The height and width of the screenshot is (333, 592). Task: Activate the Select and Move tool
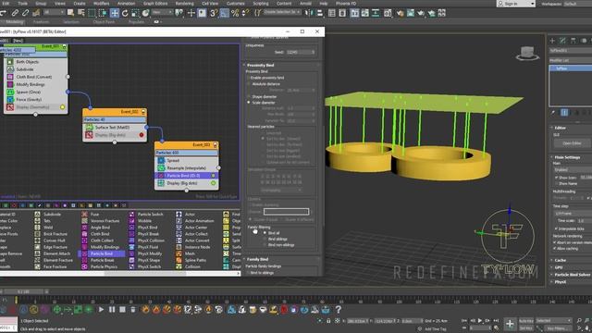[115, 13]
